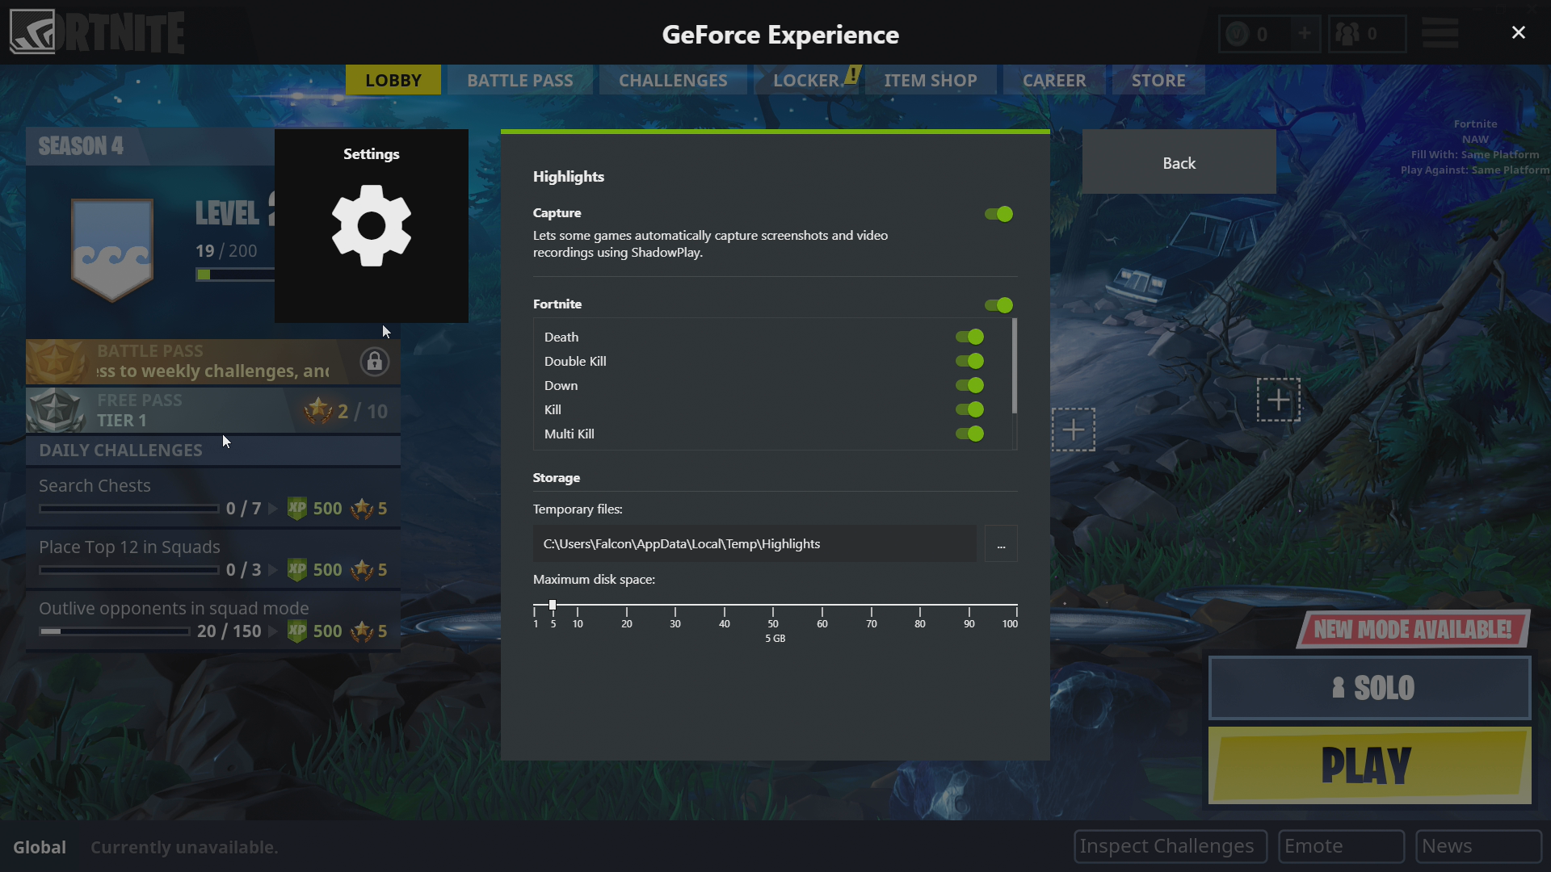Click the PLAY button to start game
The height and width of the screenshot is (872, 1551).
1369,765
